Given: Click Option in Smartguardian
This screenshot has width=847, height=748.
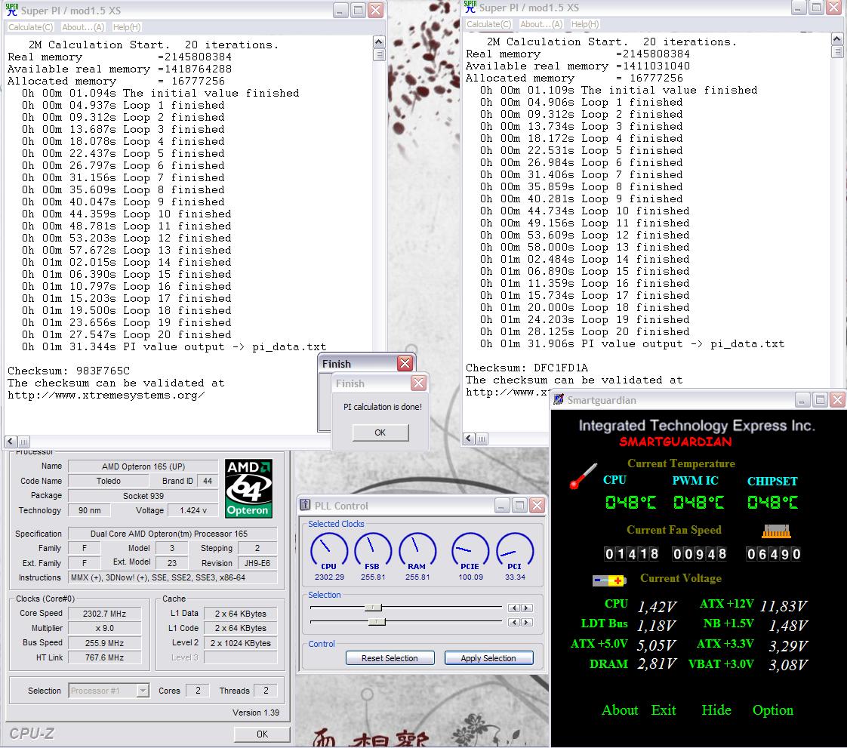Looking at the screenshot, I should [x=773, y=710].
